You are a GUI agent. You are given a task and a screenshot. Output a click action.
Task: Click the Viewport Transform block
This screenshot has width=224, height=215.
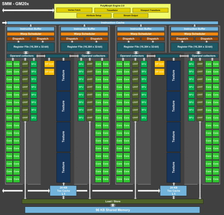pos(150,10)
